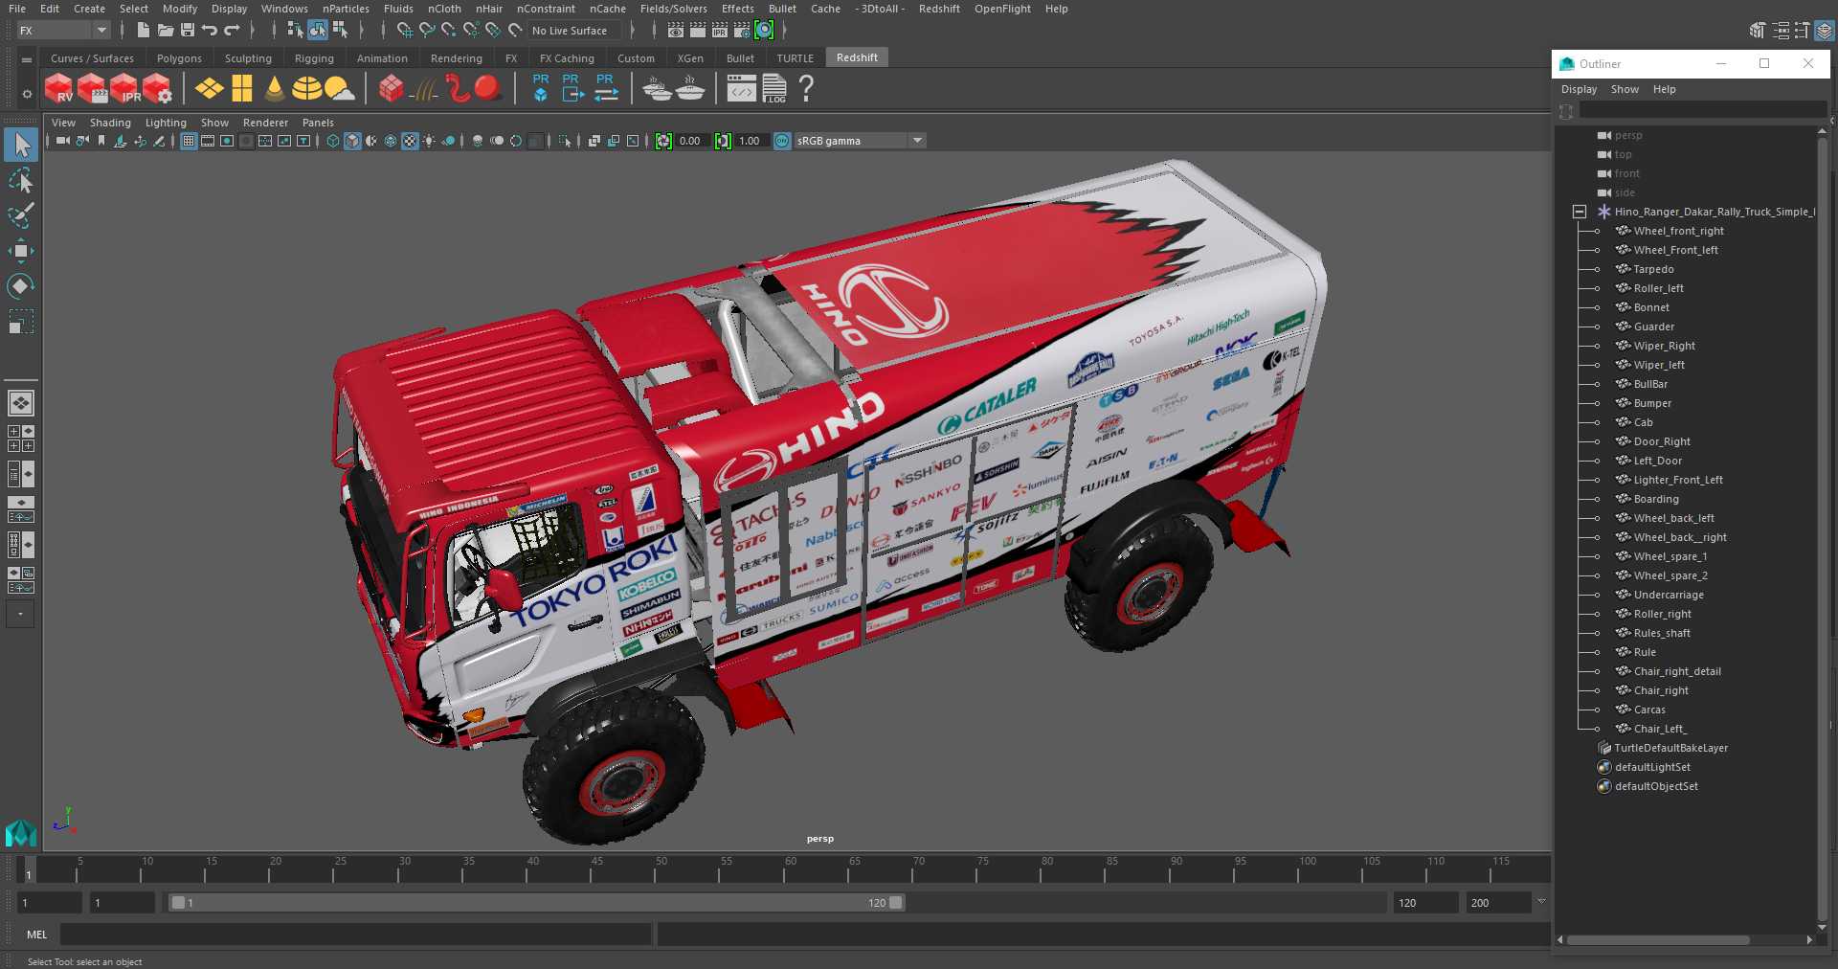Click the new scene icon
Screen dimensions: 1838x969
point(143,31)
